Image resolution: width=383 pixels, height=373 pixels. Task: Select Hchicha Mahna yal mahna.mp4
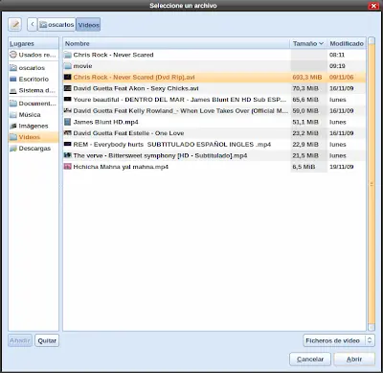click(214, 167)
